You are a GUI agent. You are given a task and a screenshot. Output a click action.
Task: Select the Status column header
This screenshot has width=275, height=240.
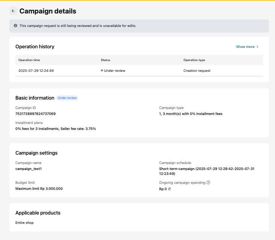105,60
